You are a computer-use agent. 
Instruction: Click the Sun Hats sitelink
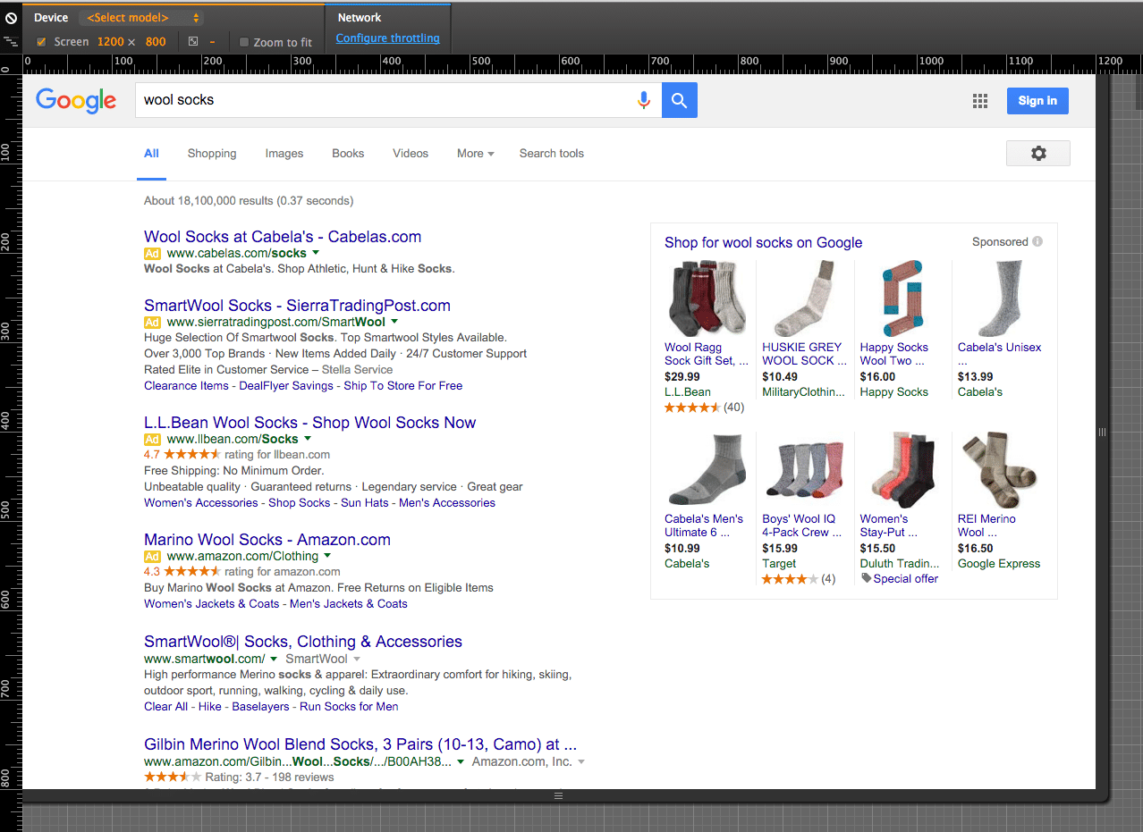365,503
